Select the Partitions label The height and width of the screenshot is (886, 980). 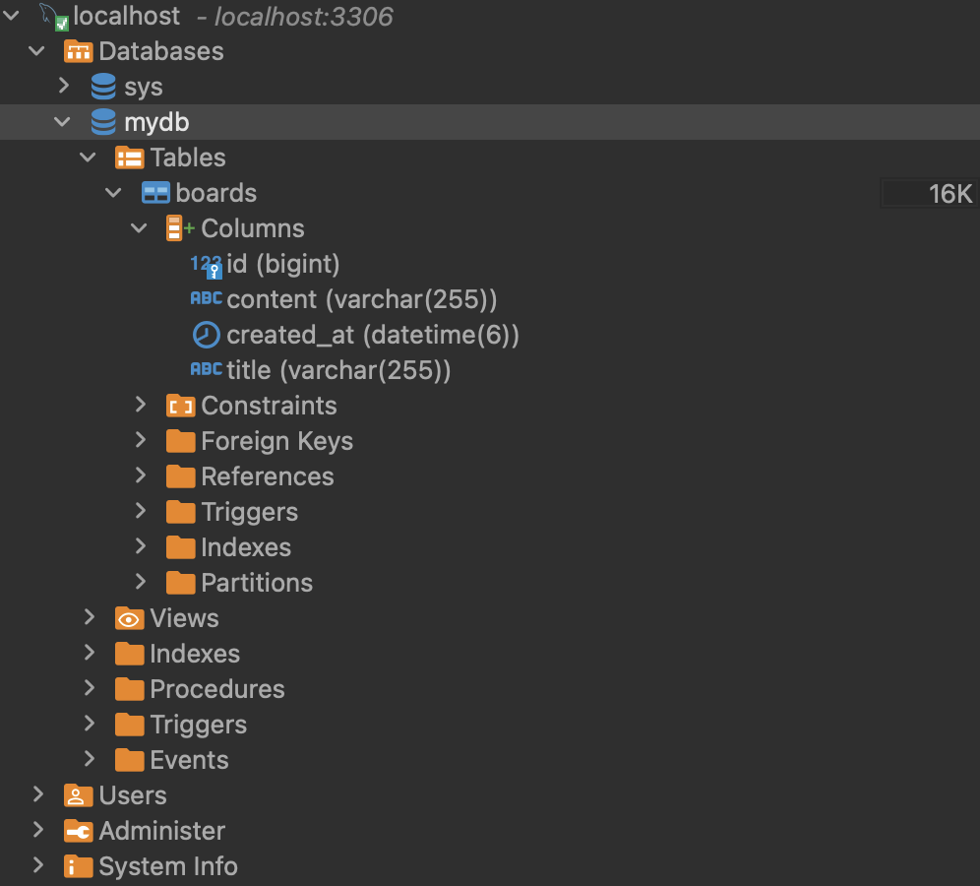257,583
